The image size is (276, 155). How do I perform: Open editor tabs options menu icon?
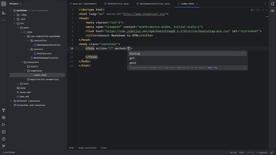(265, 4)
